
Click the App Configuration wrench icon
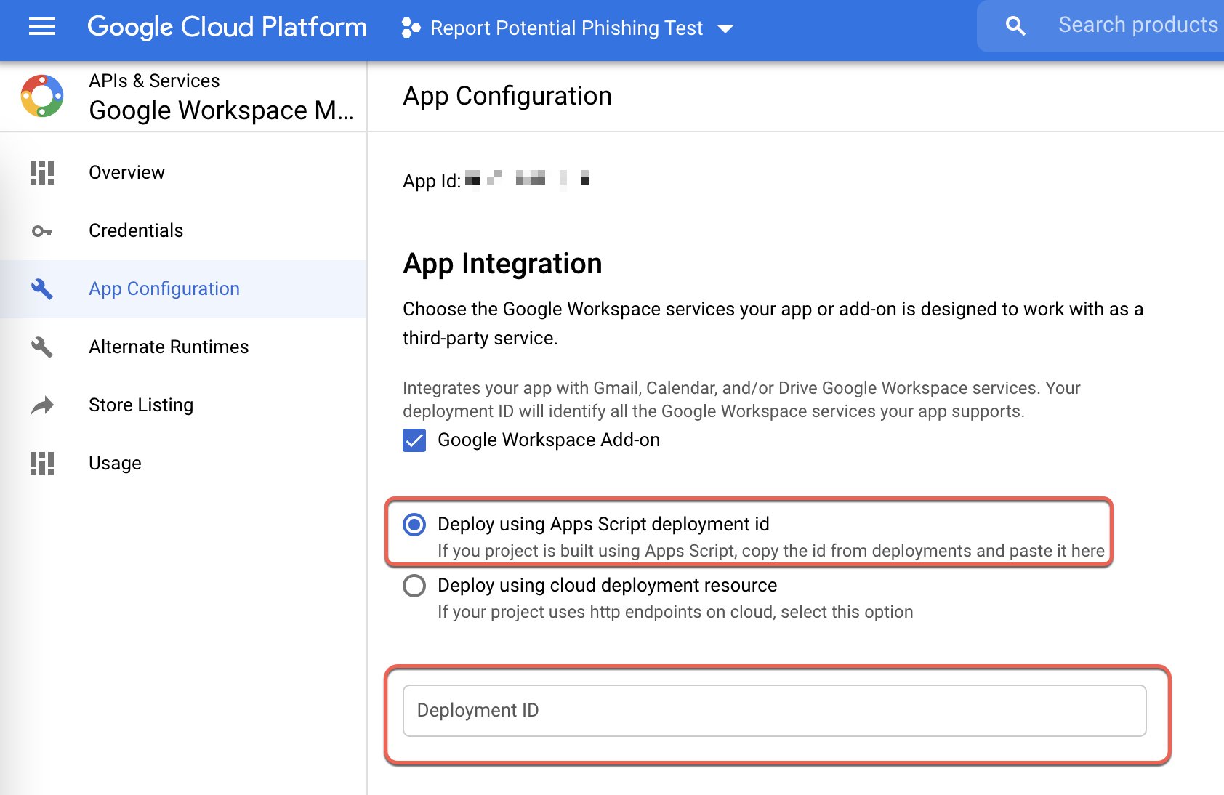click(42, 289)
